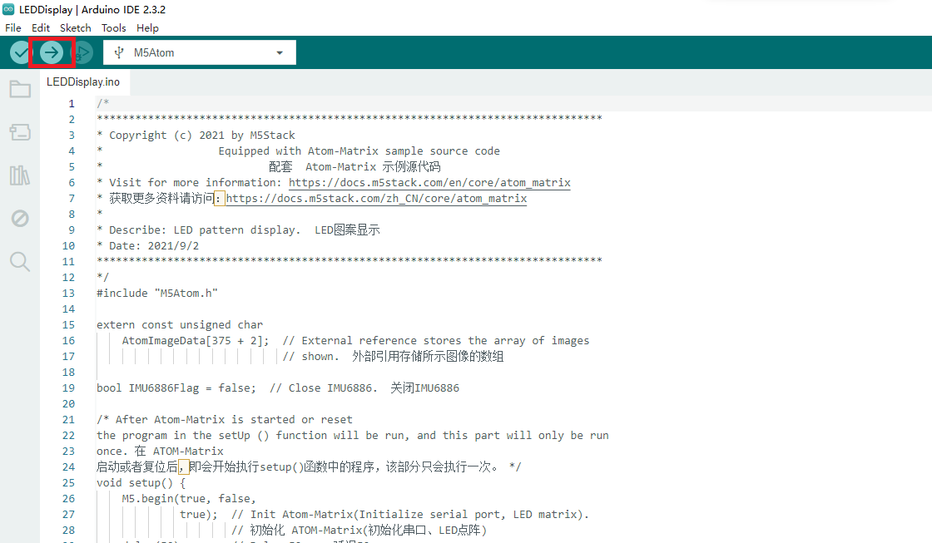Place cursor on the void setup() line
The image size is (932, 543).
point(141,482)
